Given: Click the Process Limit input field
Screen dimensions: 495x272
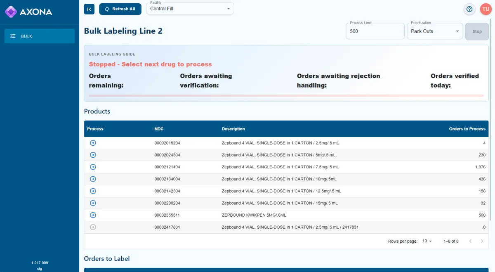Looking at the screenshot, I should tap(375, 31).
